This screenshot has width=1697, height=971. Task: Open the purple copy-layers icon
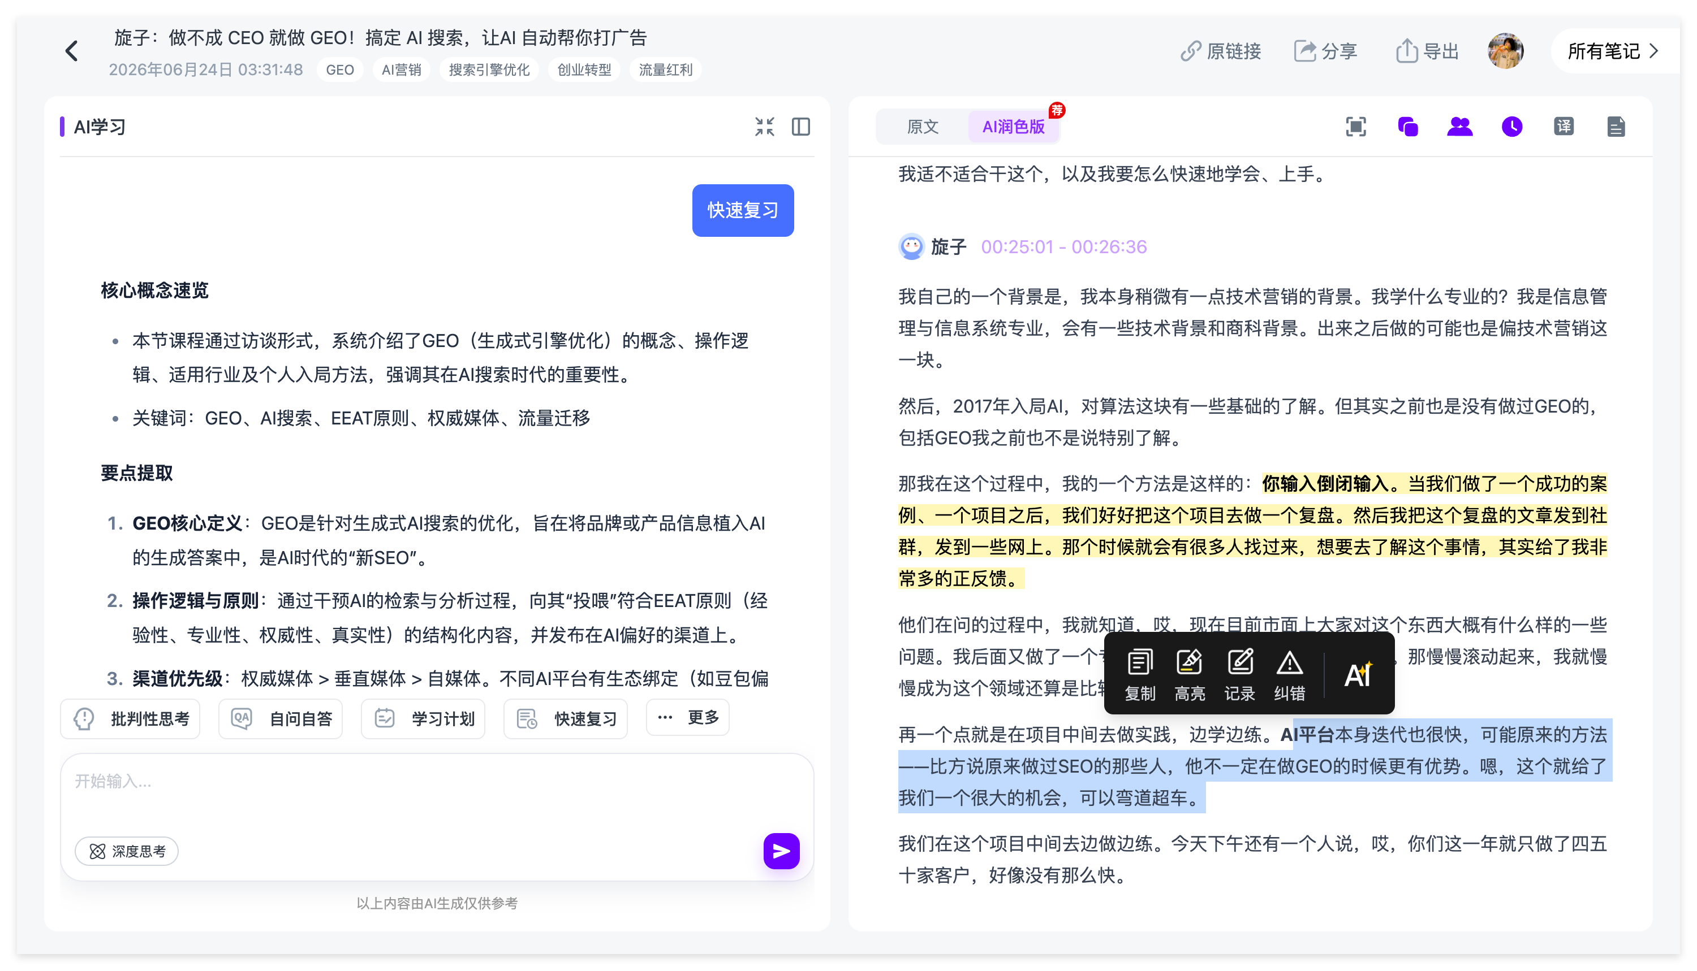pos(1407,127)
